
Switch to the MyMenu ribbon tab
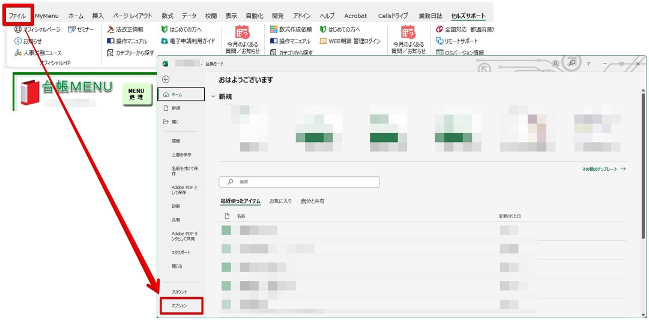tap(47, 16)
